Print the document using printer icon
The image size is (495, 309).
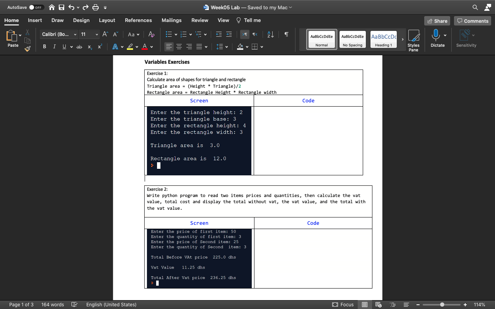96,7
